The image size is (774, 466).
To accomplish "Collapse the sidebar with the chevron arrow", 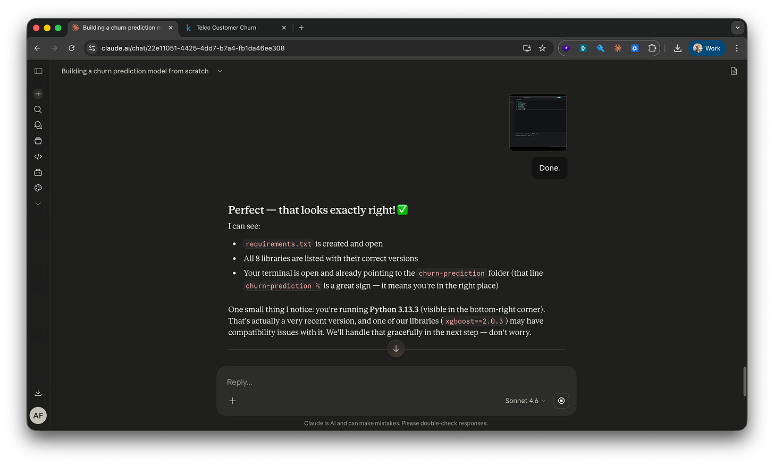I will point(38,204).
